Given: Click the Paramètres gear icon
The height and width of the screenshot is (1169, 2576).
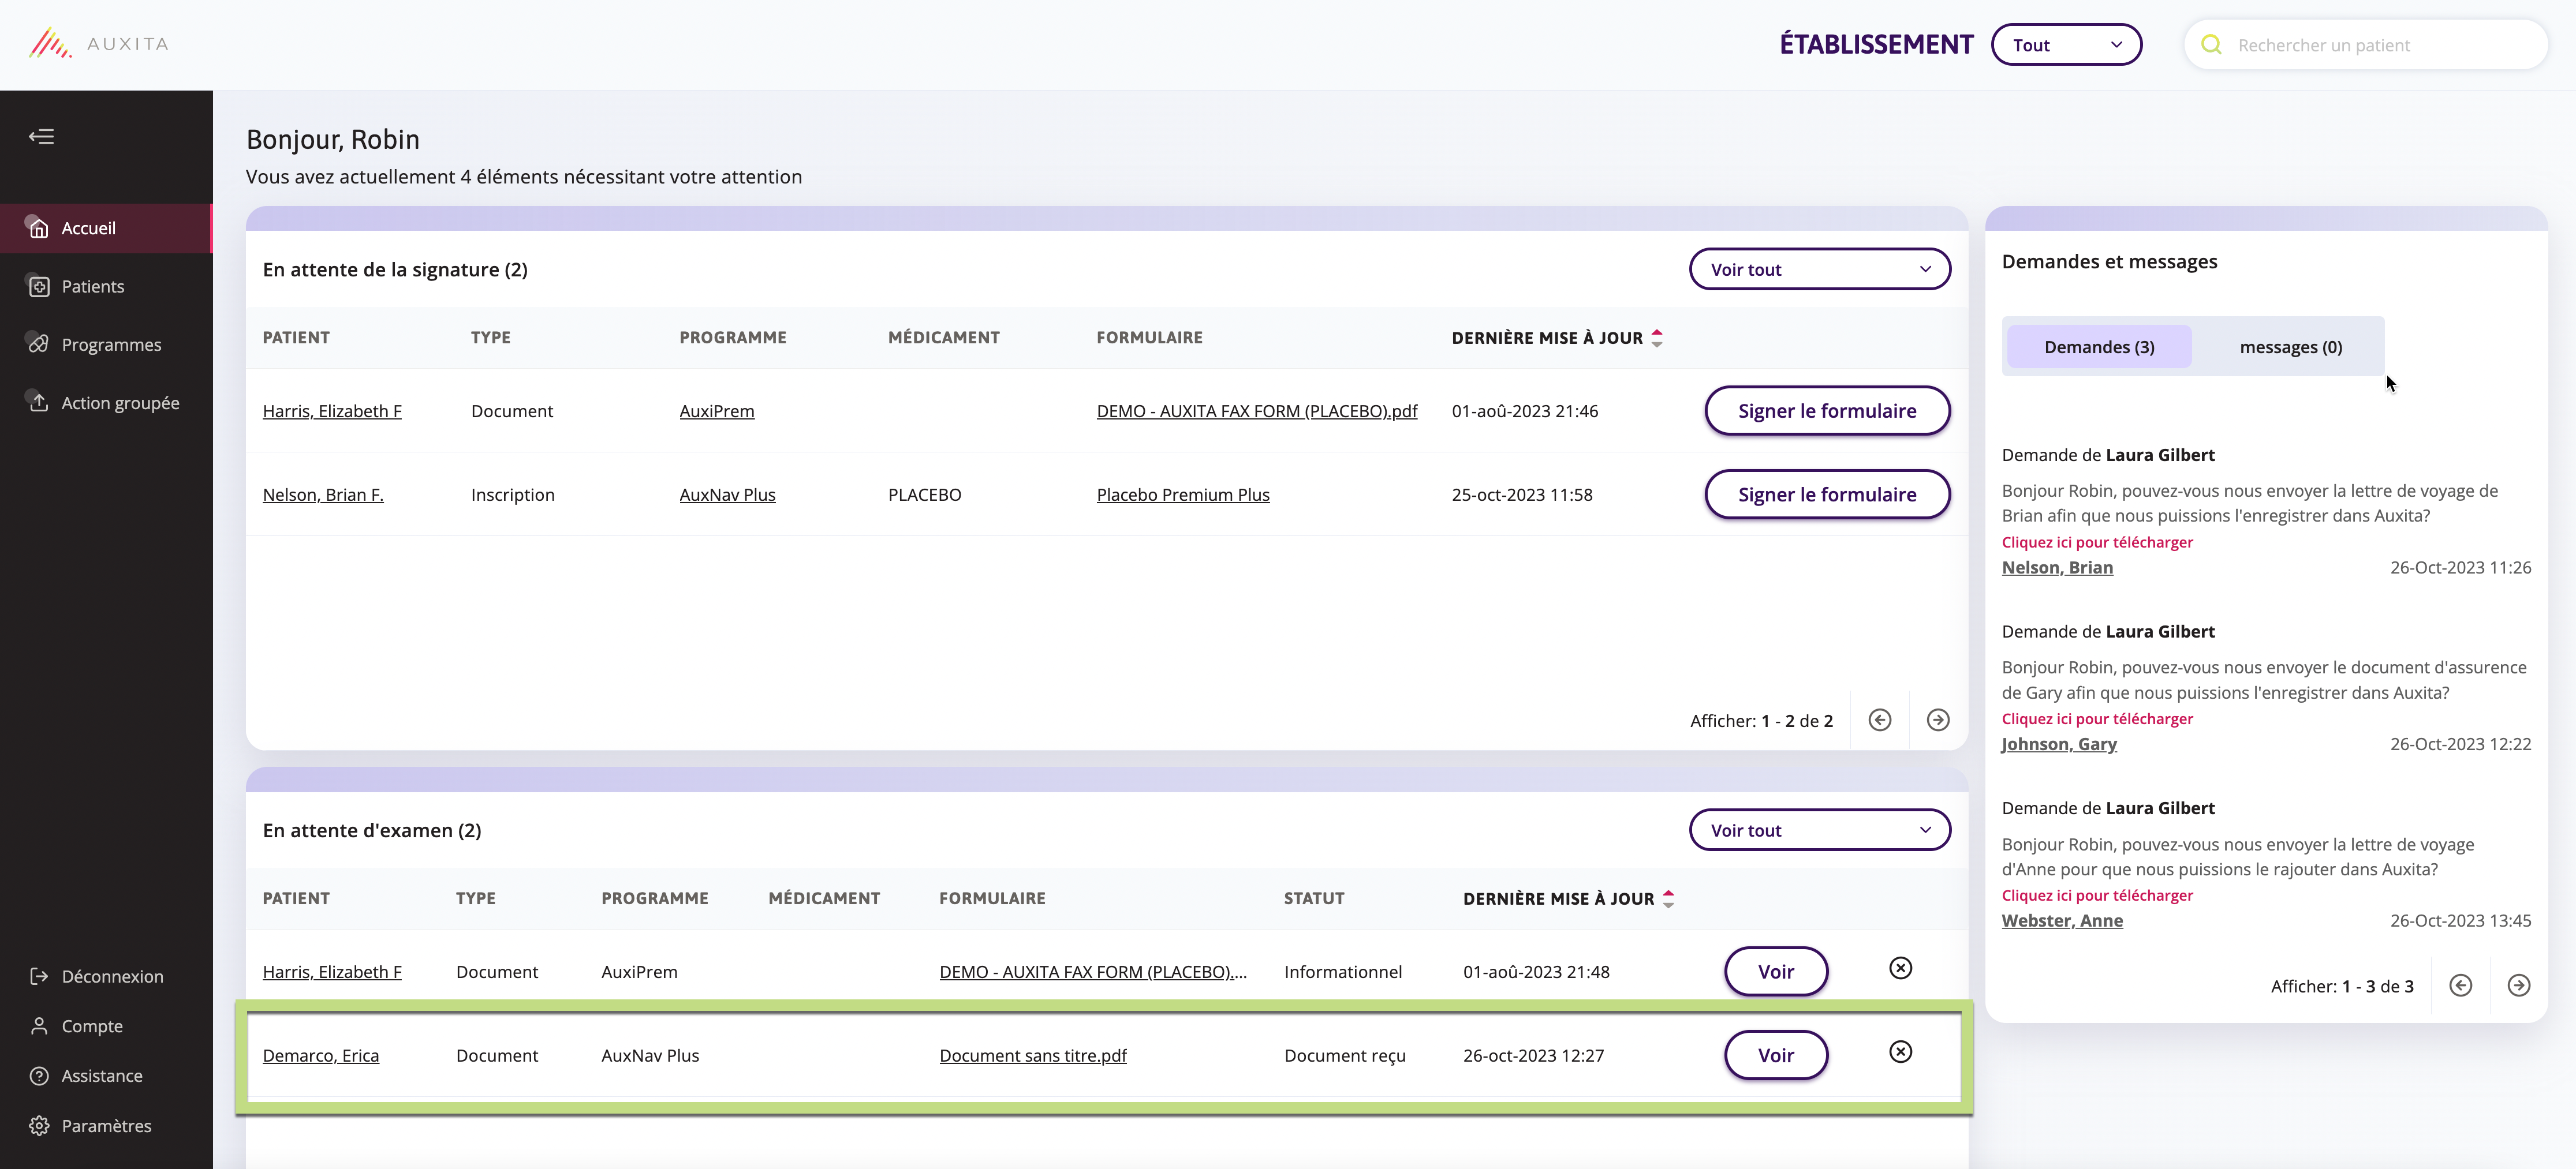Looking at the screenshot, I should click(39, 1126).
